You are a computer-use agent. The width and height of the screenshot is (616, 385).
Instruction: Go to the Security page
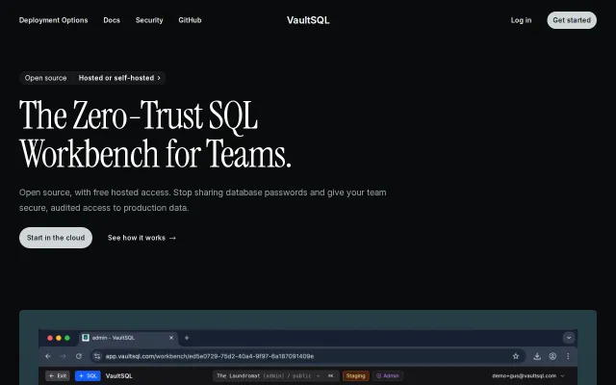coord(149,20)
